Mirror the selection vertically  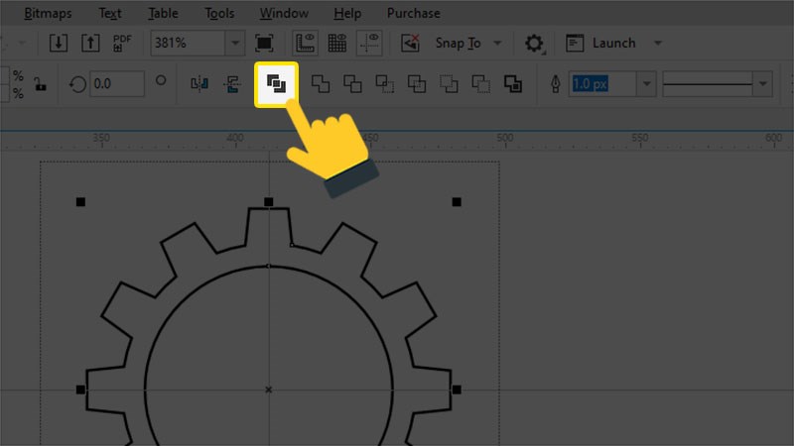pyautogui.click(x=232, y=84)
